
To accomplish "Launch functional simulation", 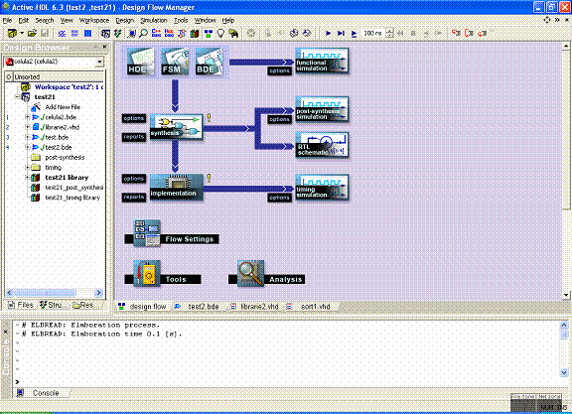I will point(322,61).
